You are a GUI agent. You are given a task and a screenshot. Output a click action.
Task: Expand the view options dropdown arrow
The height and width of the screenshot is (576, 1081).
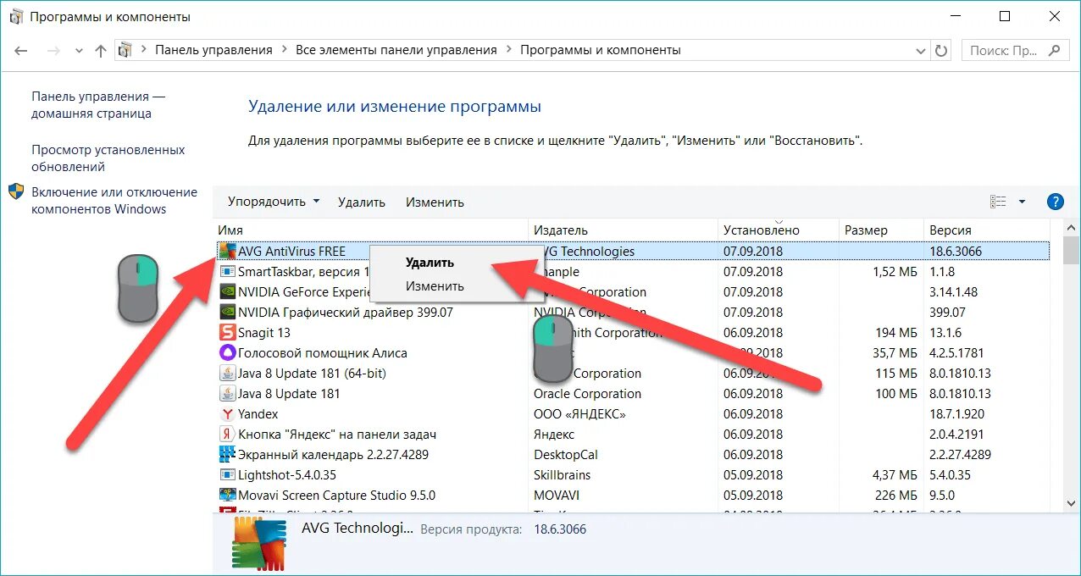point(1022,202)
